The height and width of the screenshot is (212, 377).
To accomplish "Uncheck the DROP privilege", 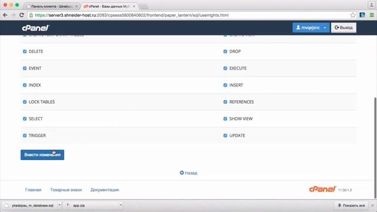I will 225,51.
